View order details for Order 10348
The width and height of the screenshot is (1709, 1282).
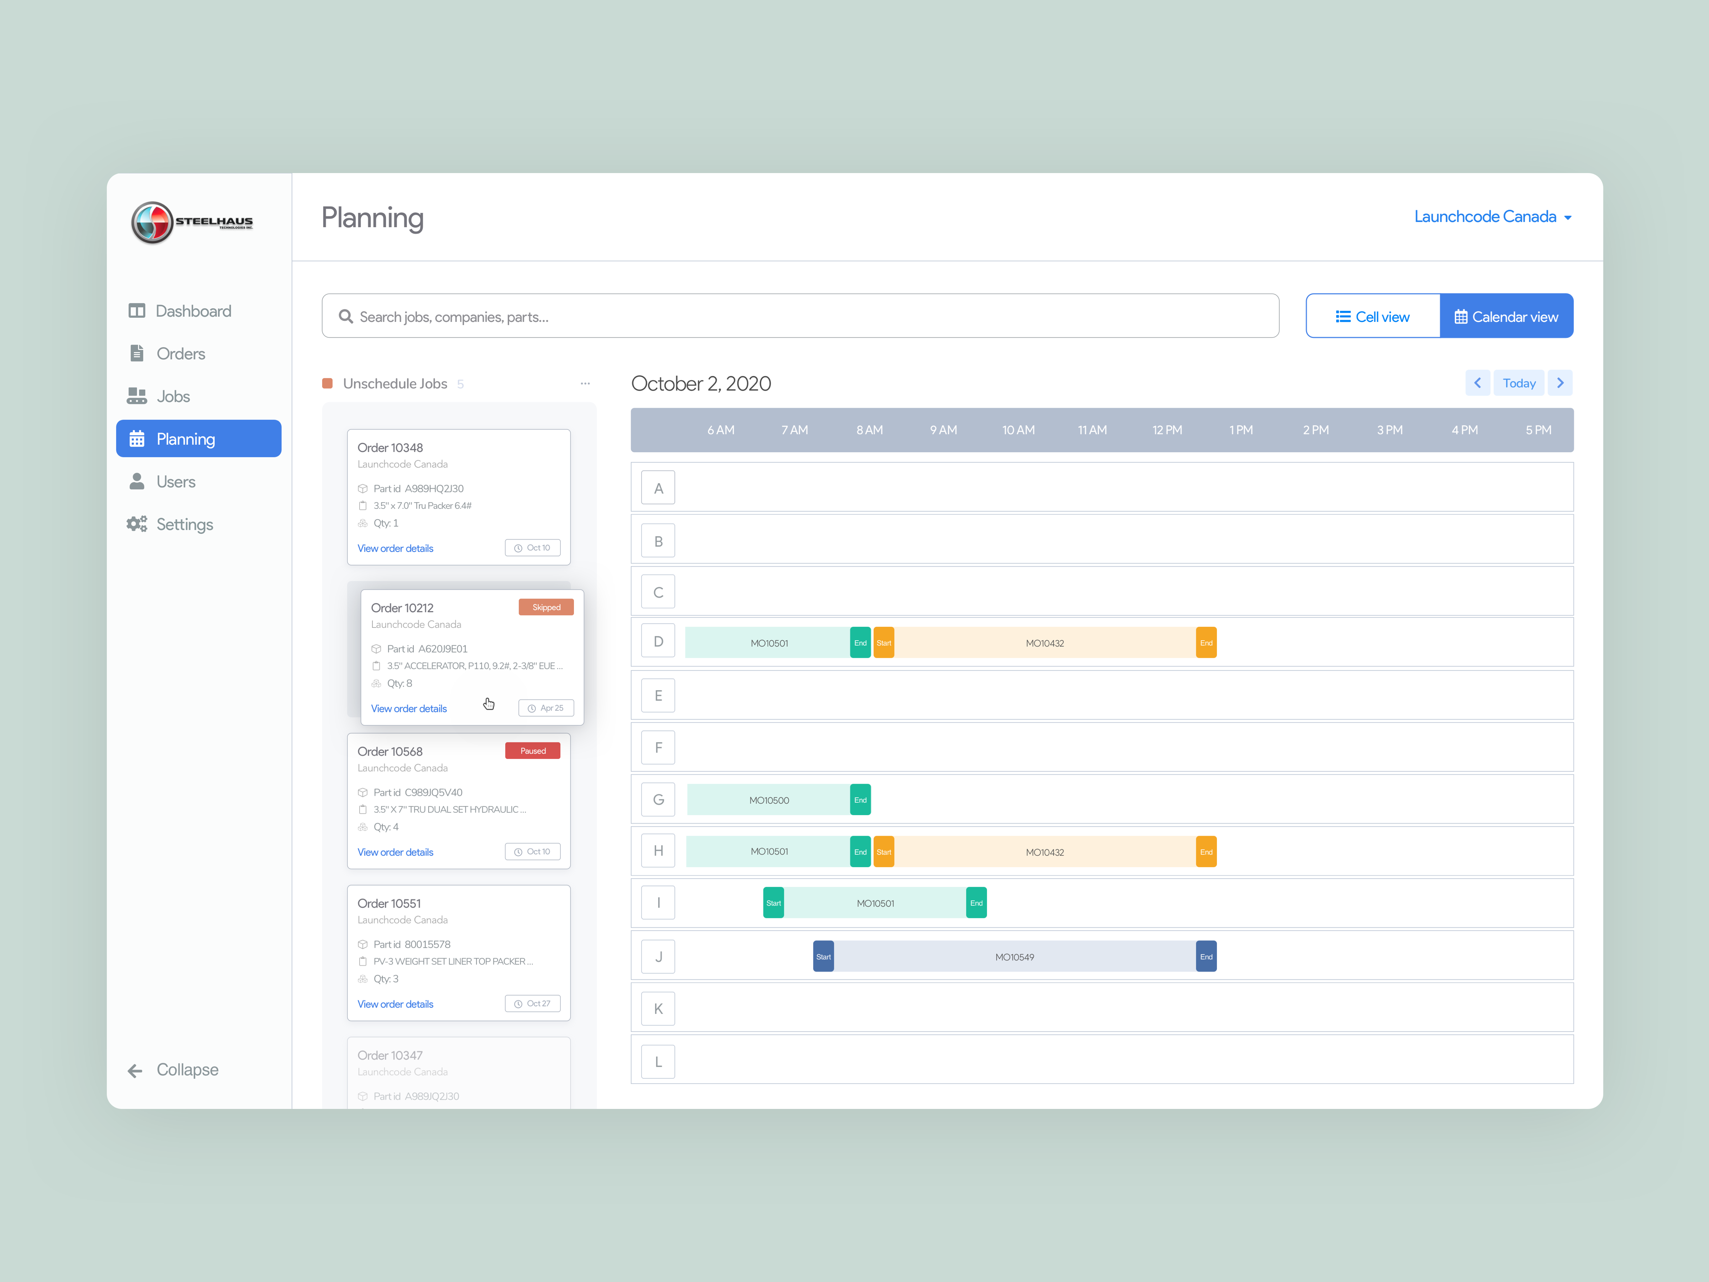coord(395,548)
